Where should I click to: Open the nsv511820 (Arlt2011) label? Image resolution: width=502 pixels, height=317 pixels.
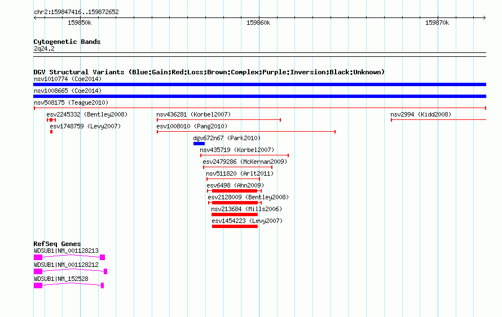pos(240,173)
